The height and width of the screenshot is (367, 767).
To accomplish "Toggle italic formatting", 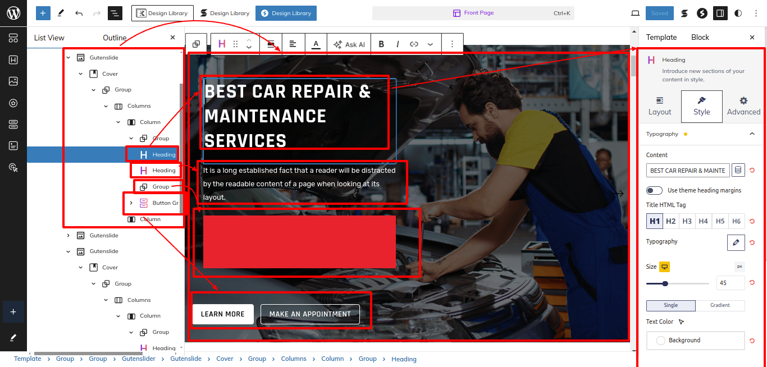I will 398,44.
